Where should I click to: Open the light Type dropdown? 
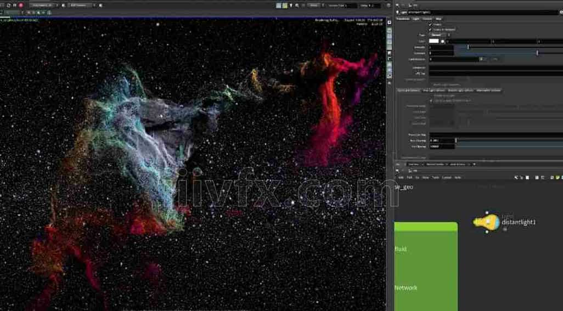point(440,35)
